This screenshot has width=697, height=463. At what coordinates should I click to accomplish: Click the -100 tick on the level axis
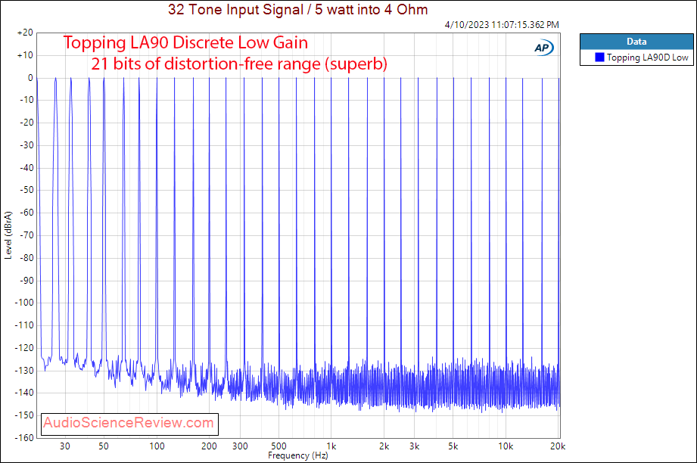coord(21,303)
